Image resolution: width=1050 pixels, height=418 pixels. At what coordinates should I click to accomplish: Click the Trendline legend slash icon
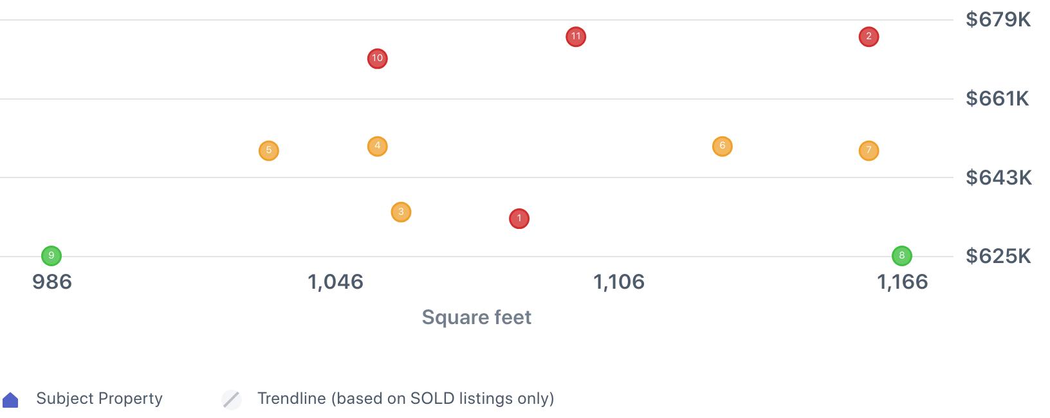232,399
